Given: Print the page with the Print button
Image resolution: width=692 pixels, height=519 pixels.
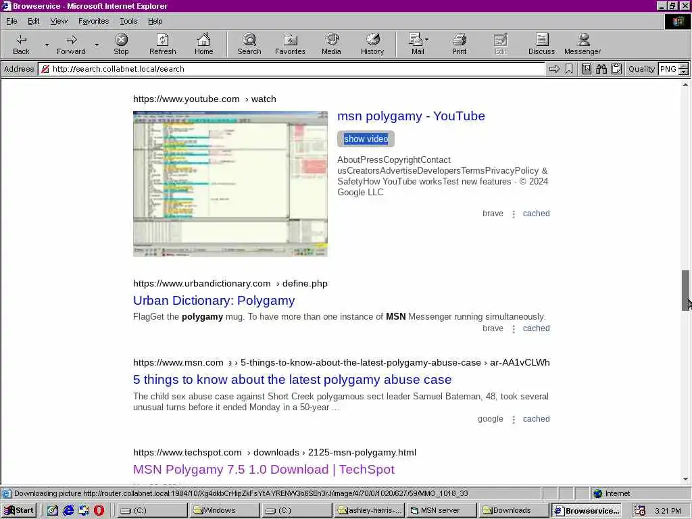Looking at the screenshot, I should (459, 44).
